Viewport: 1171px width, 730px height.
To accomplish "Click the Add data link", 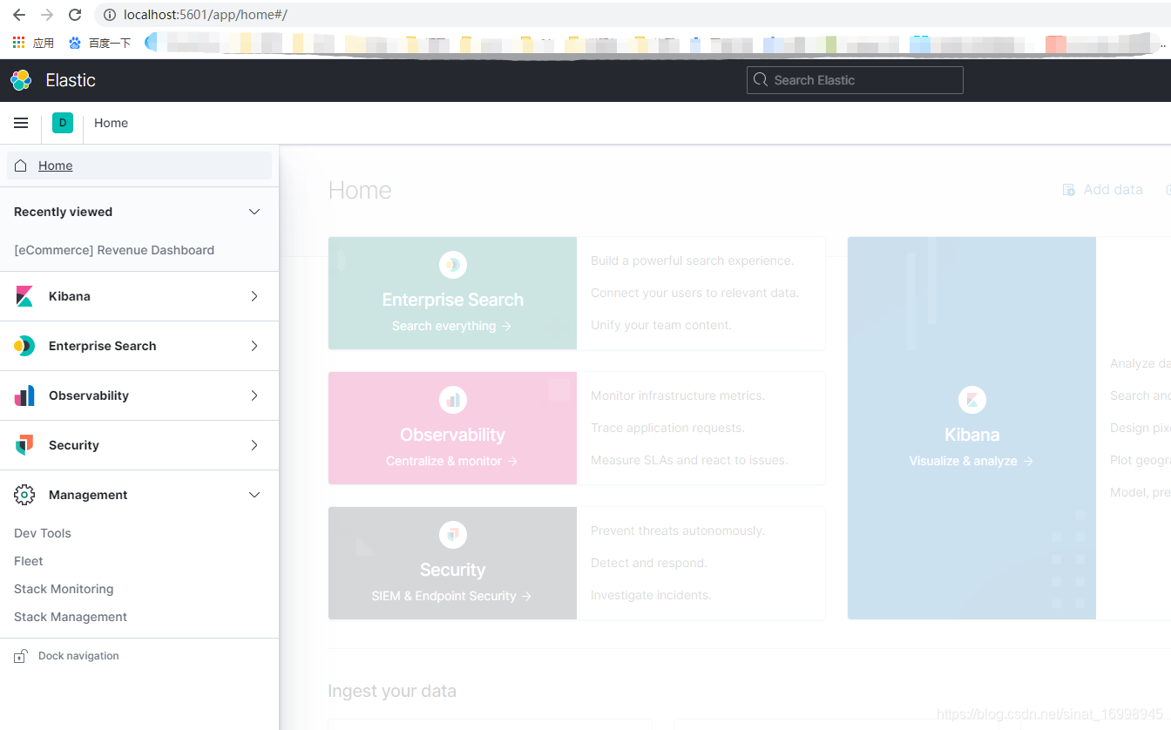I will pos(1113,190).
